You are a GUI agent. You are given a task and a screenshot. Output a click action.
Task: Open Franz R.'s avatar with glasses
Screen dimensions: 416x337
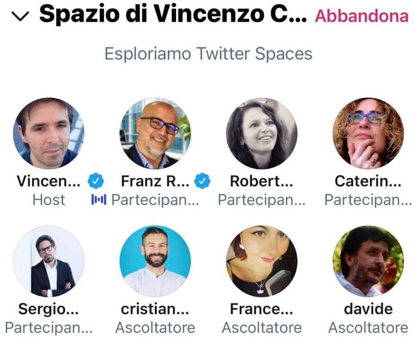[x=155, y=133]
